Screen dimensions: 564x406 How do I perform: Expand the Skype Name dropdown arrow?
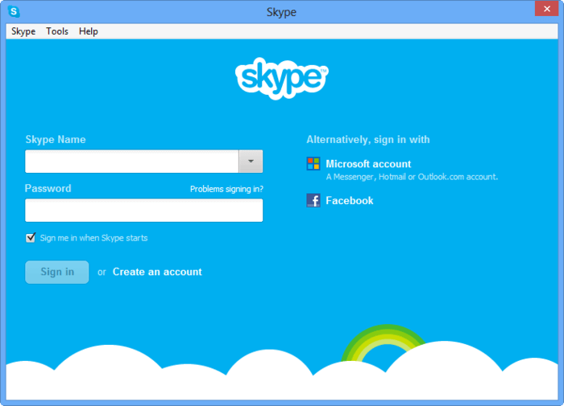pos(251,162)
